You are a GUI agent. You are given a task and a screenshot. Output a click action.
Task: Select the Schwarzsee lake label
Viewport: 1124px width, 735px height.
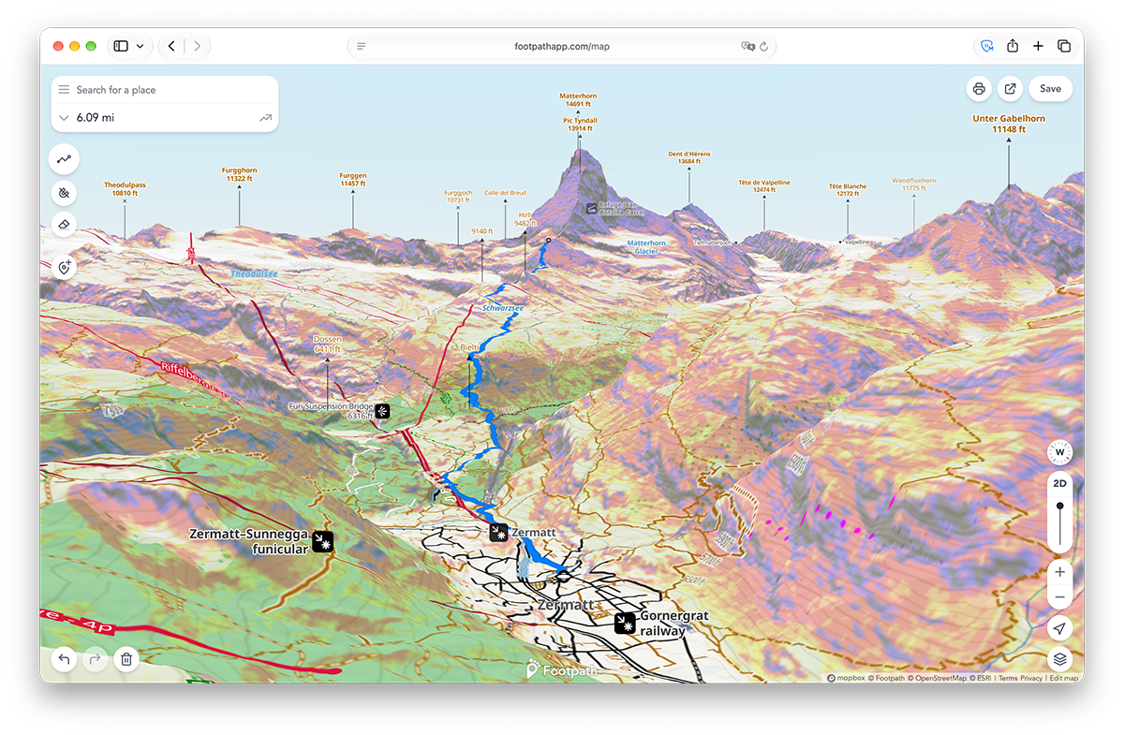coord(503,308)
